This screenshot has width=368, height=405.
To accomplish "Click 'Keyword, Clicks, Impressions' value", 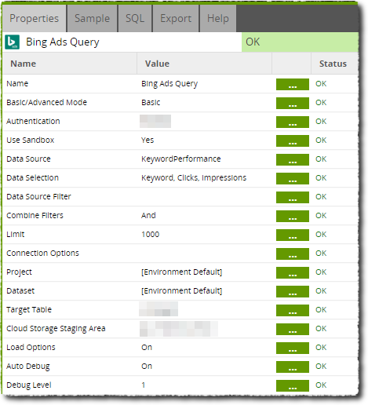I will (x=194, y=177).
